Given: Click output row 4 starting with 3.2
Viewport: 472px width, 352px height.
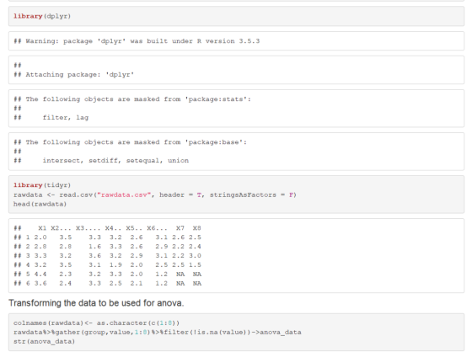Looking at the screenshot, I should tap(107, 265).
